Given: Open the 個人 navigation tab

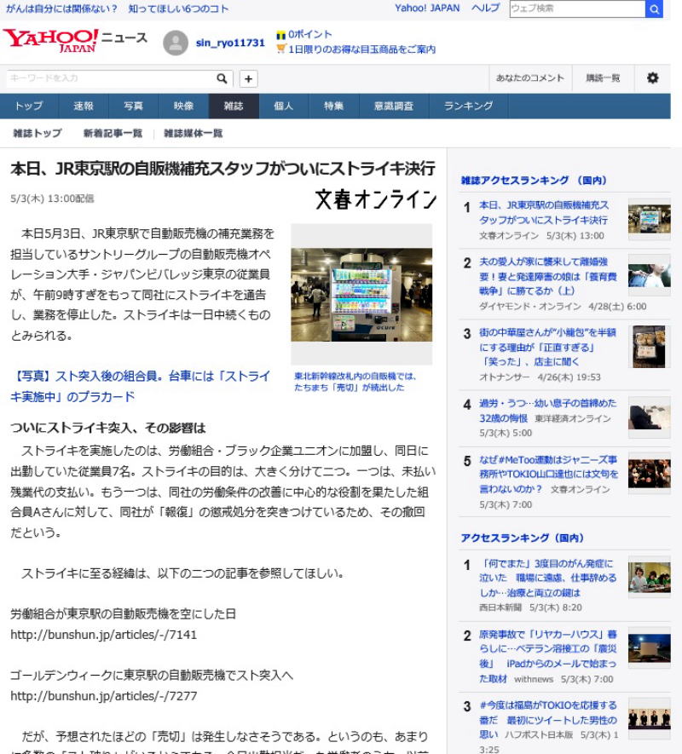Looking at the screenshot, I should [284, 106].
